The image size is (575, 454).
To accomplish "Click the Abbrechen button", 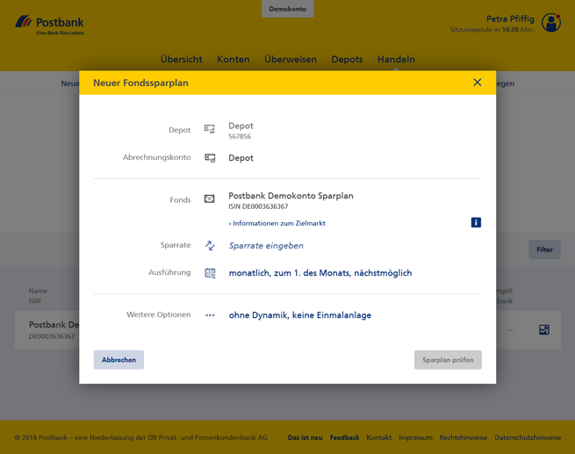I will click(119, 360).
